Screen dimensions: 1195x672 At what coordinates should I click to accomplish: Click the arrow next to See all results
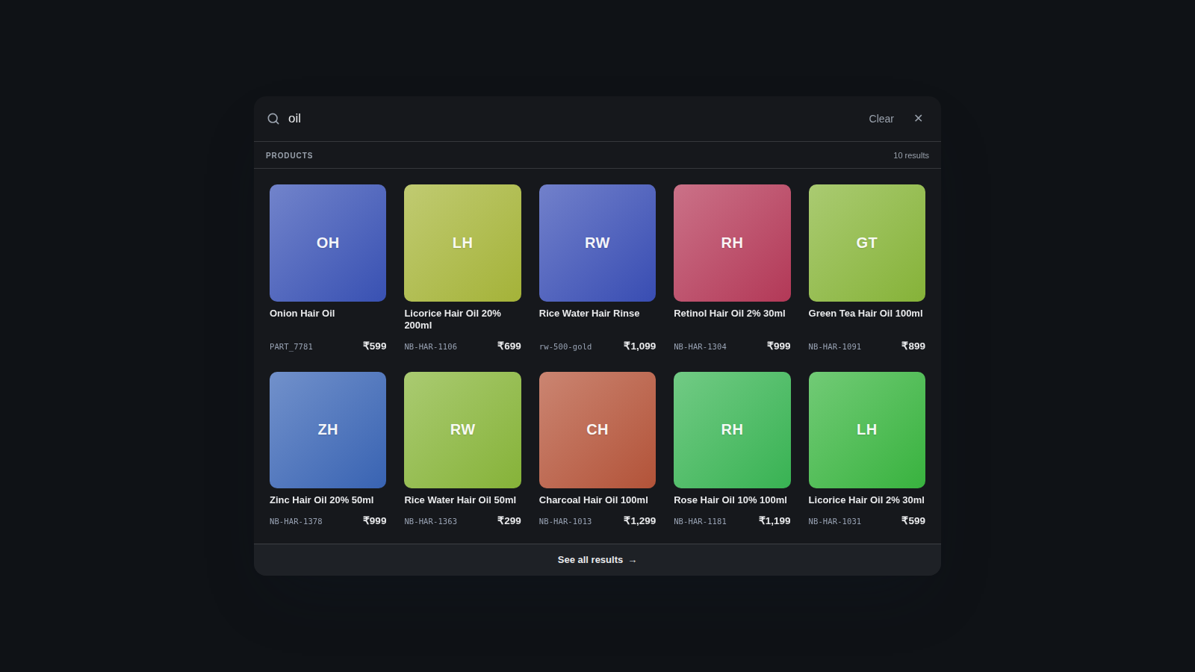(x=633, y=561)
